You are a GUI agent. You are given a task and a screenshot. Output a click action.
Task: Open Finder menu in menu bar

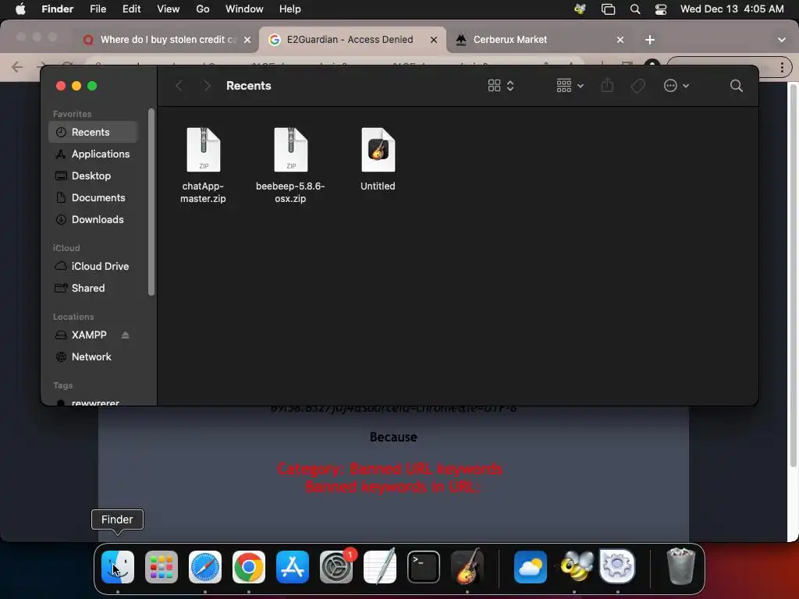click(x=57, y=9)
